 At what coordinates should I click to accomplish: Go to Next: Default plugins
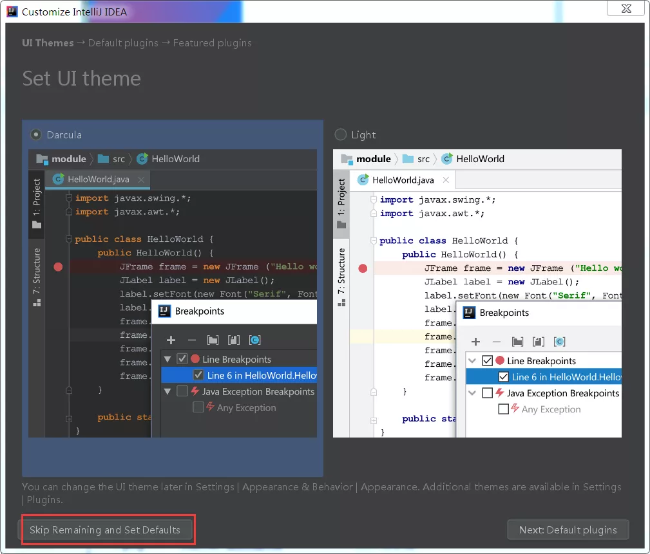[x=568, y=530]
